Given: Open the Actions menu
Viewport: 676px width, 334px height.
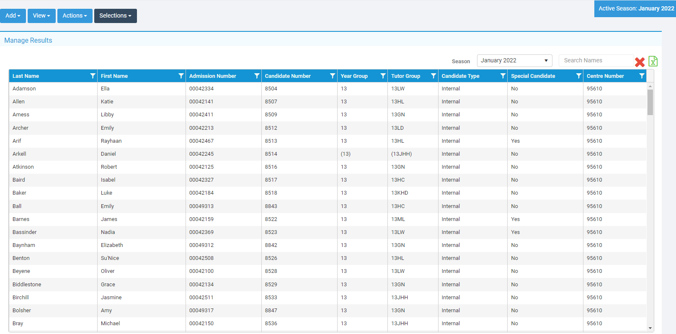Looking at the screenshot, I should 75,16.
